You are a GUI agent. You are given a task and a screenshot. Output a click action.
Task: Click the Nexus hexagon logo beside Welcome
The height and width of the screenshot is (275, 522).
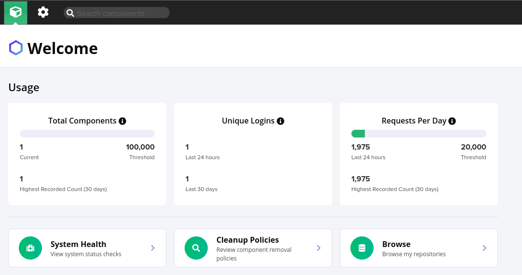tap(15, 48)
